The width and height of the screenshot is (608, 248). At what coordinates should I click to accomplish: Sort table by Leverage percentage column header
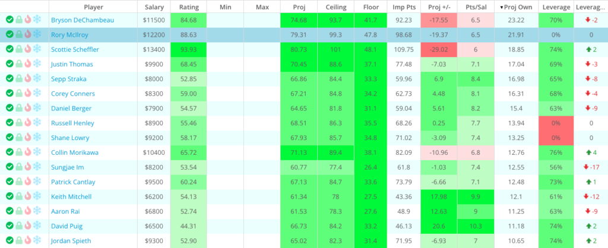pos(556,7)
